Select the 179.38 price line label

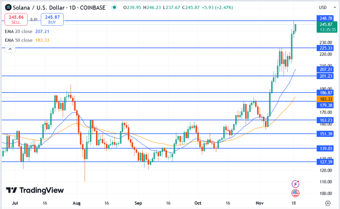coord(325,105)
